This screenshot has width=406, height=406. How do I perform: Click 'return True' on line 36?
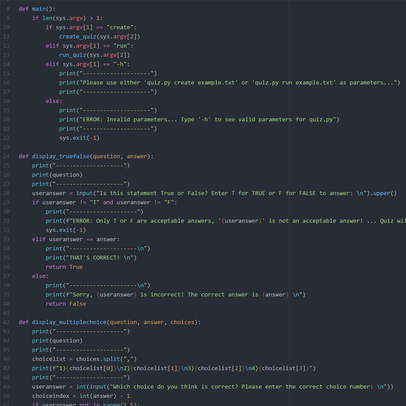pyautogui.click(x=64, y=267)
